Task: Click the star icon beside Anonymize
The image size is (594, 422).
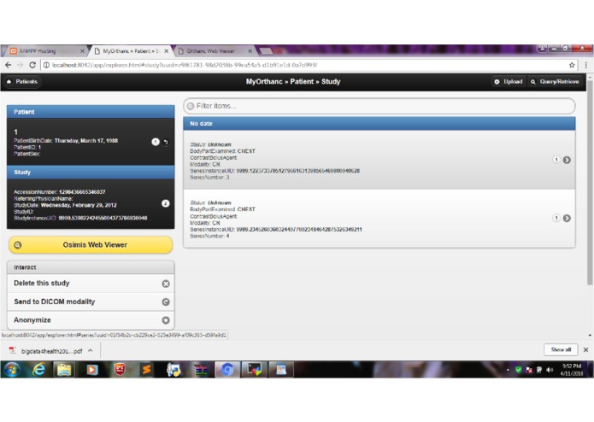Action: point(166,320)
